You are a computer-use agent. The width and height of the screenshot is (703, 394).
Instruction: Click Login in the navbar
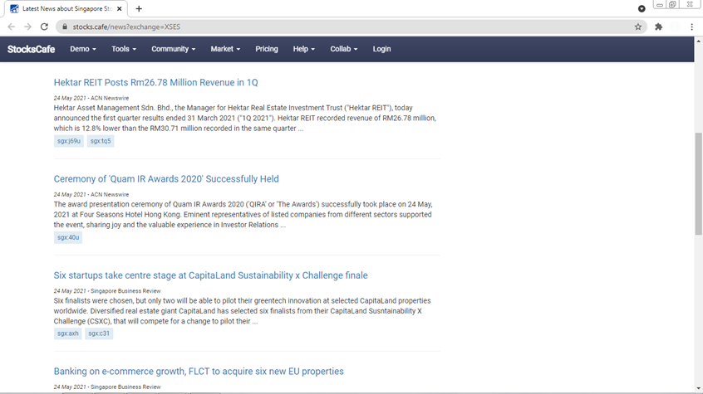point(381,49)
